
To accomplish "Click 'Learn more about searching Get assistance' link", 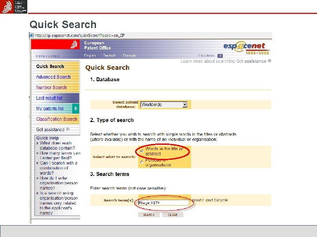I will [223, 61].
